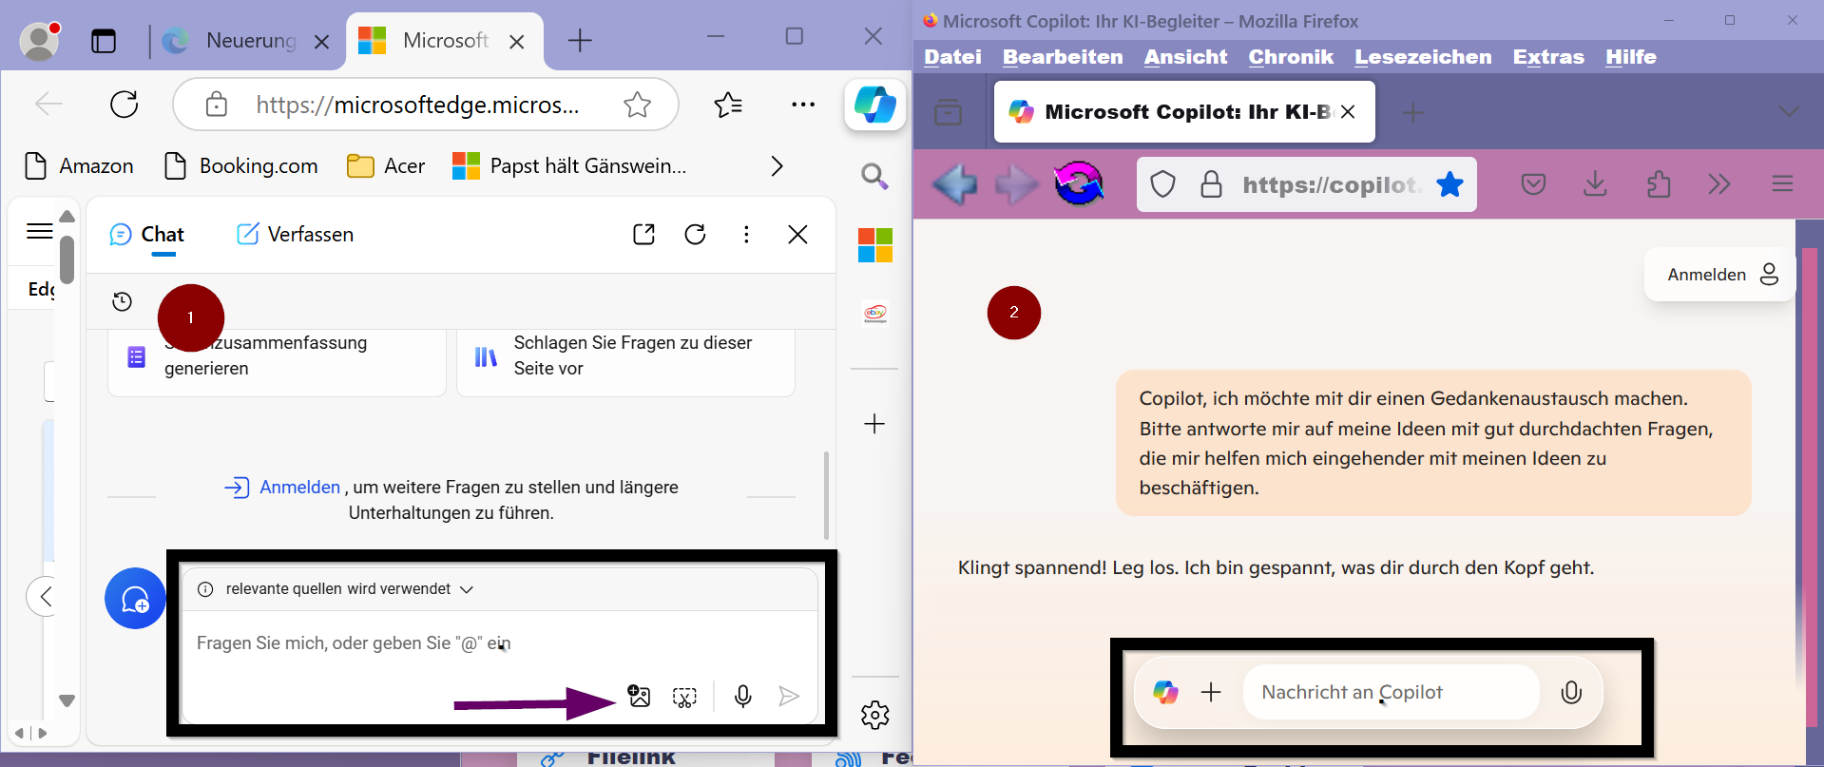Open the Edge profile avatar menu
Image resolution: width=1824 pixels, height=767 pixels.
coord(39,41)
